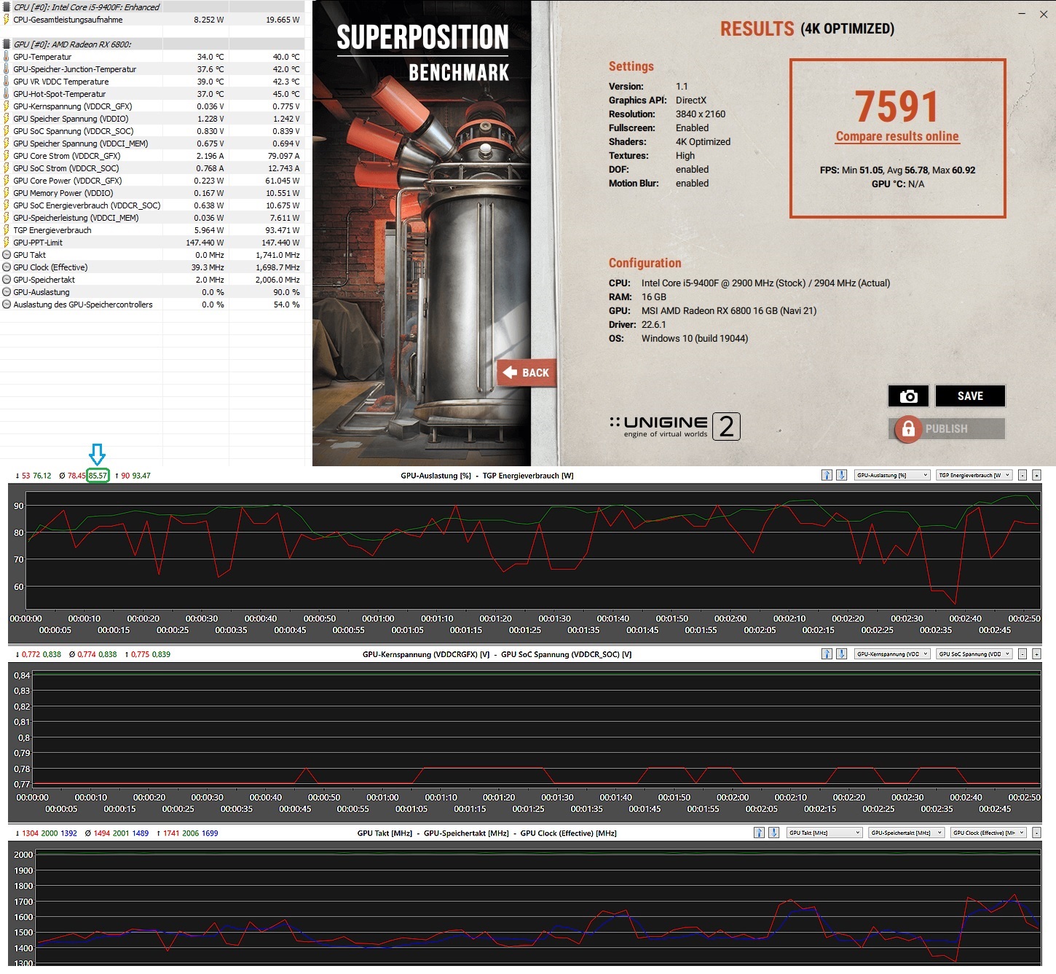
Task: Move GPU Takt graph up with the up arrow
Action: [759, 833]
